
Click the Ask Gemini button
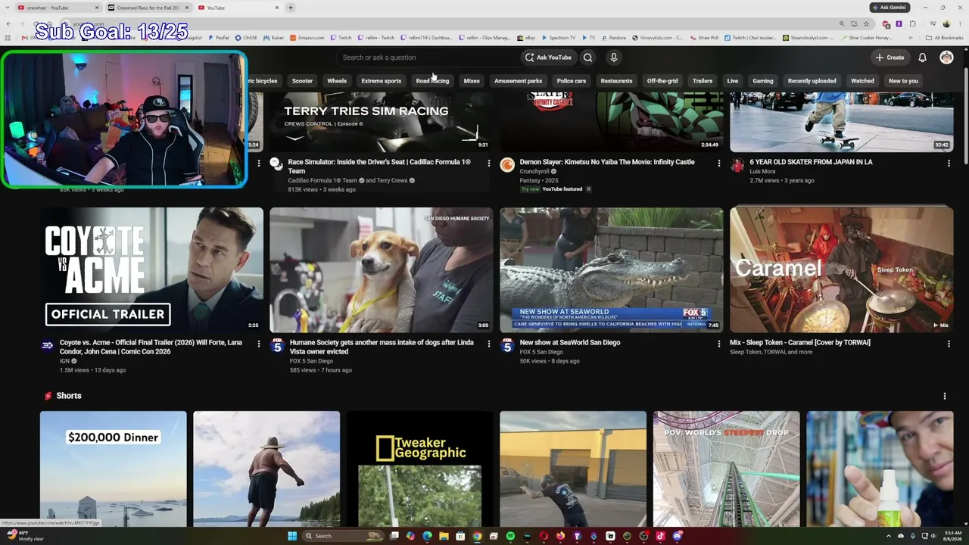[889, 8]
